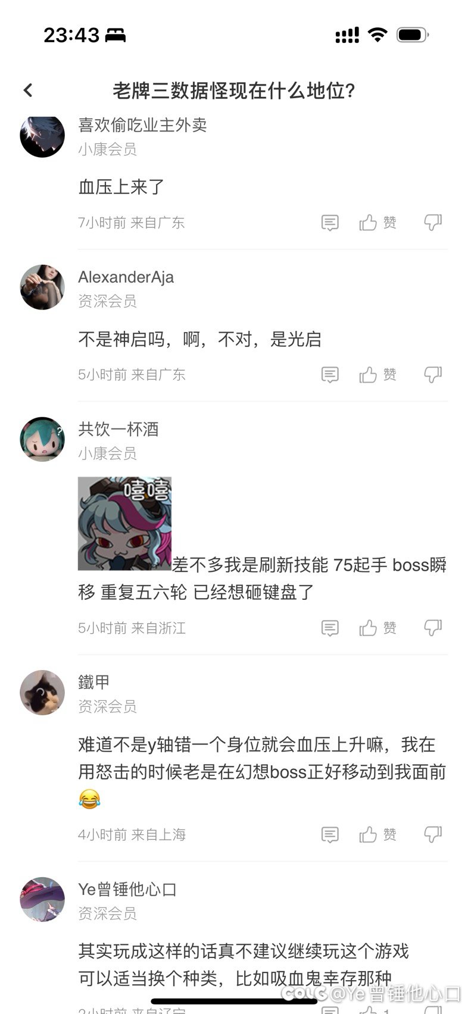The image size is (468, 1014).
Task: Thumbs up 共饮一杯酒's comment
Action: click(x=377, y=628)
